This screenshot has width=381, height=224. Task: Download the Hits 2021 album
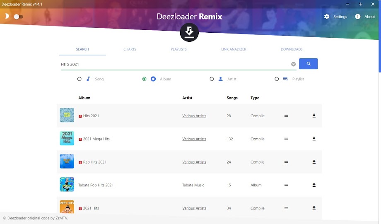tap(314, 116)
